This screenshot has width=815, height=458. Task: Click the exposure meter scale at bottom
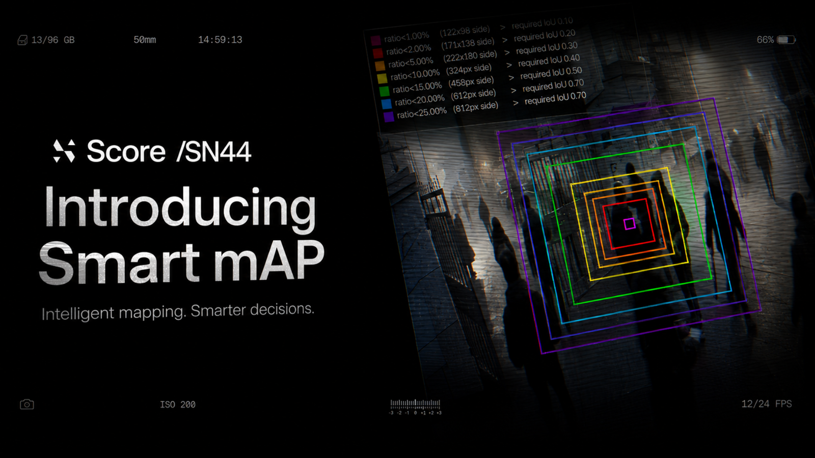pyautogui.click(x=415, y=407)
